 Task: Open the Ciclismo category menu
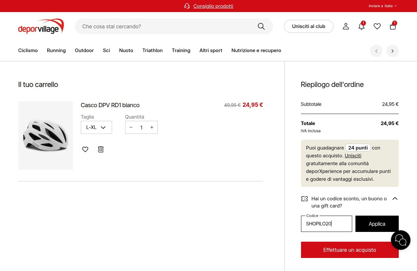click(x=28, y=50)
